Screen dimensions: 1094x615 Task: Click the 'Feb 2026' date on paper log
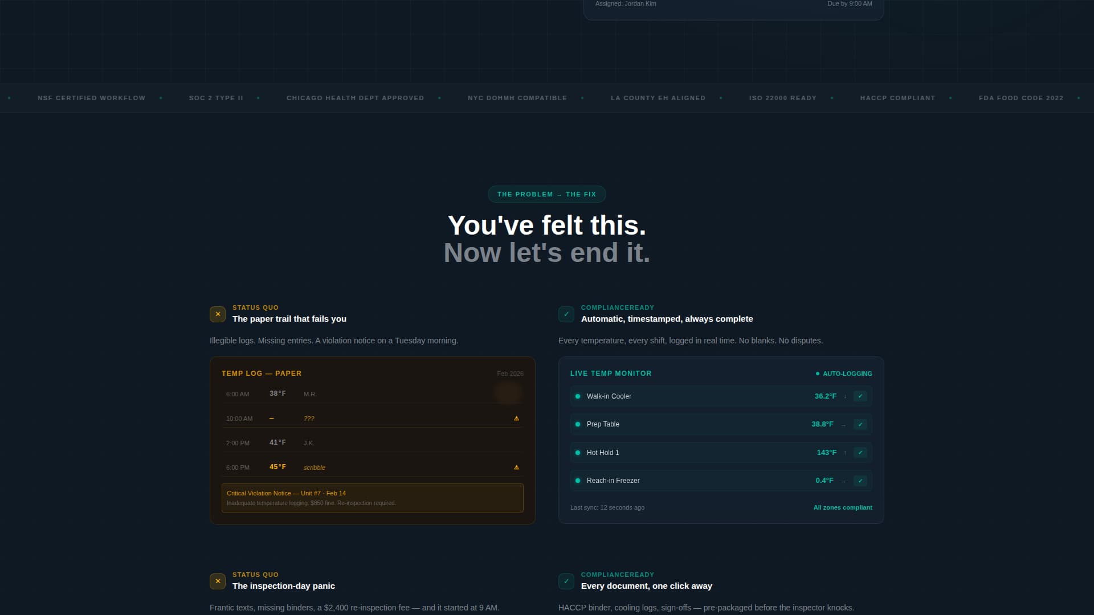coord(510,374)
